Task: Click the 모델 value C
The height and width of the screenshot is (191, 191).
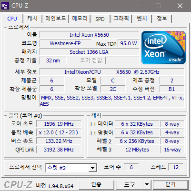Action: [113, 80]
